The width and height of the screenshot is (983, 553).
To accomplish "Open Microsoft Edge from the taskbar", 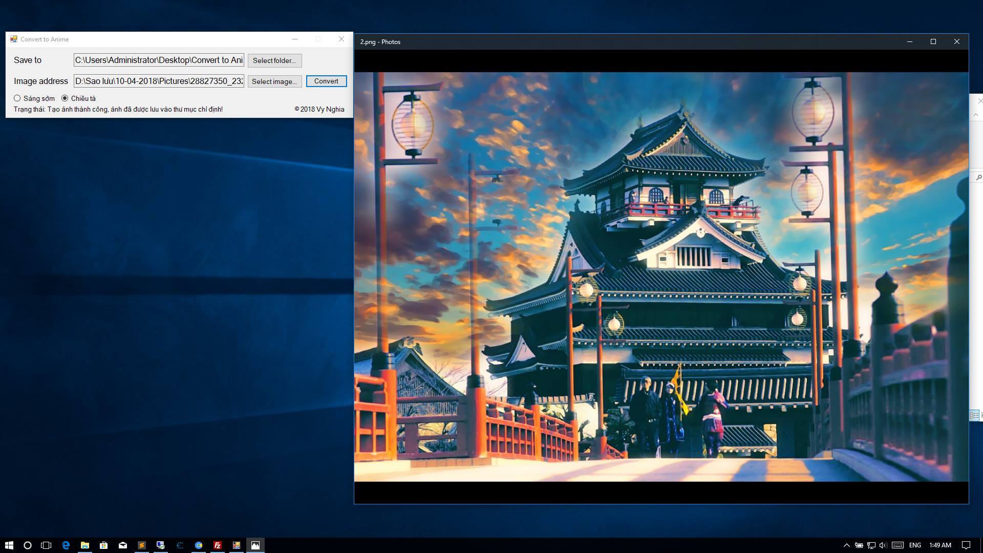I will click(x=65, y=545).
